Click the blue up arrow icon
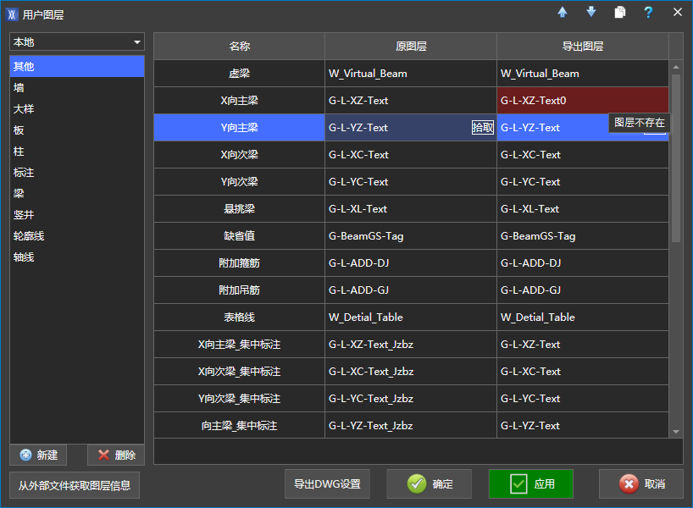693x508 pixels. click(x=563, y=12)
